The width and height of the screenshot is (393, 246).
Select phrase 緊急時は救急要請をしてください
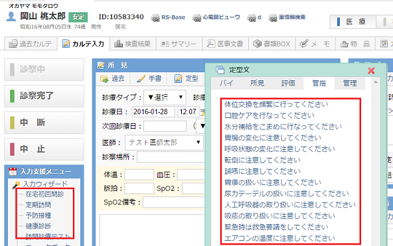[276, 227]
